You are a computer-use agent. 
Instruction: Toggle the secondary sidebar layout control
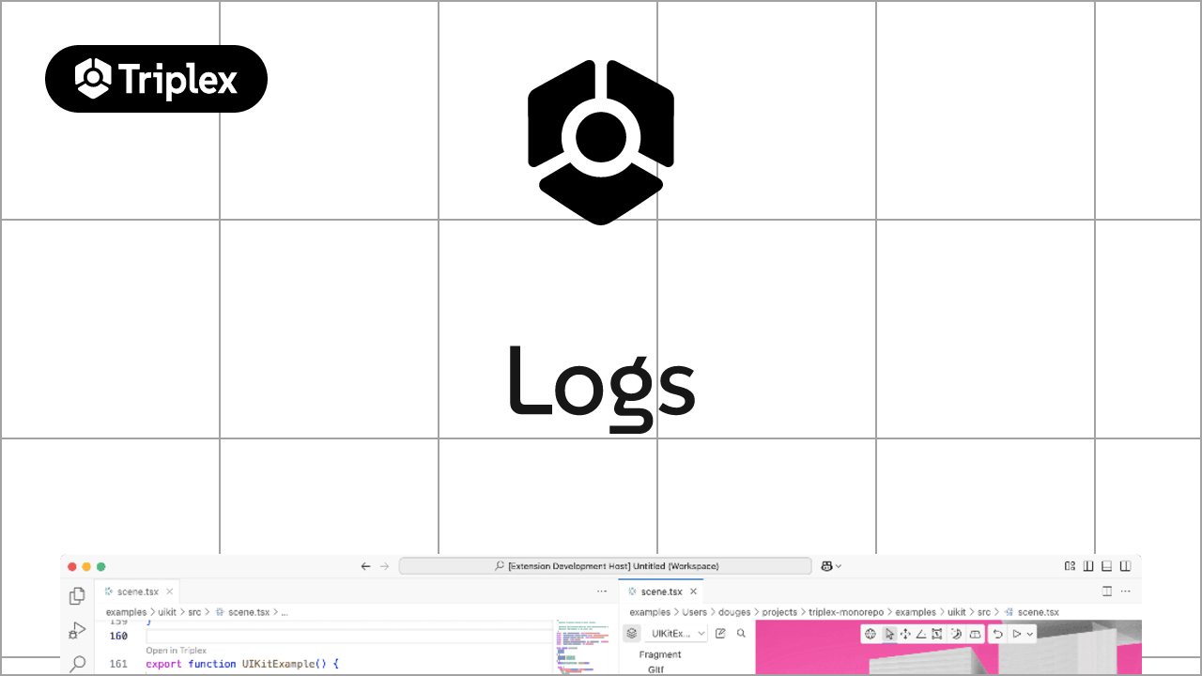click(1125, 566)
